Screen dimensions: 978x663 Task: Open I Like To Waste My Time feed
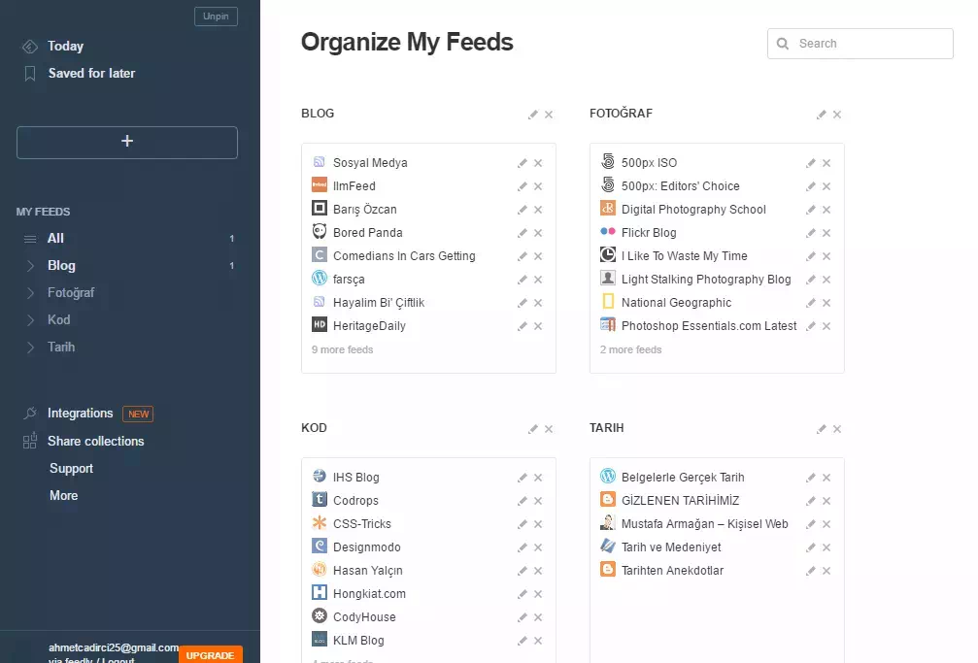tap(685, 255)
